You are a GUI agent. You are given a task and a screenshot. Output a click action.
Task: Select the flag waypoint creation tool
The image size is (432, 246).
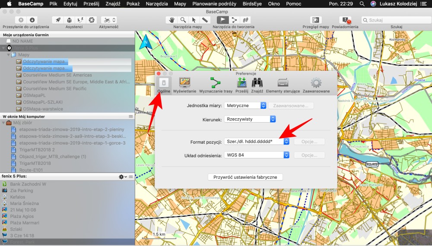[x=222, y=20]
